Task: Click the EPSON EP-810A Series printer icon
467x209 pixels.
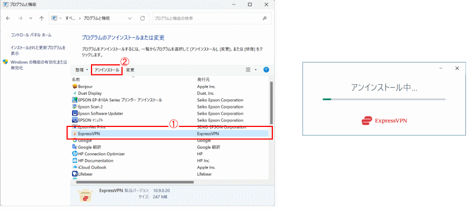Action: [x=75, y=100]
